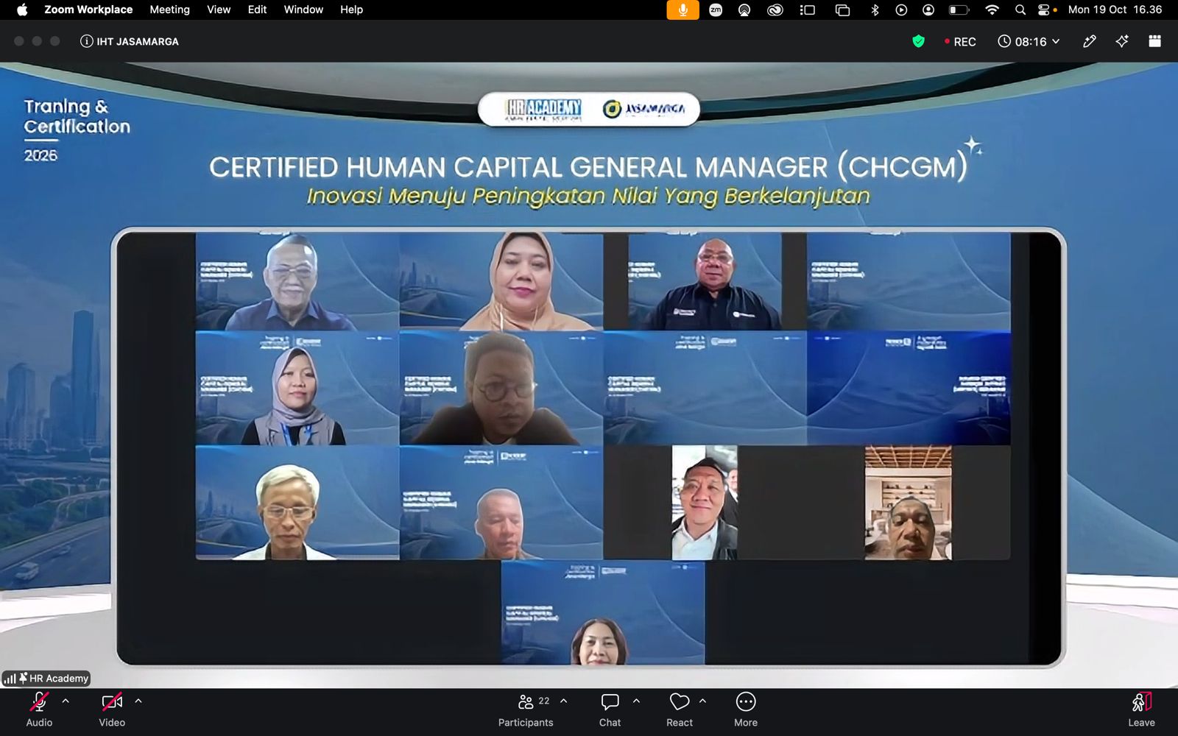Open the Chat panel

[x=610, y=710]
